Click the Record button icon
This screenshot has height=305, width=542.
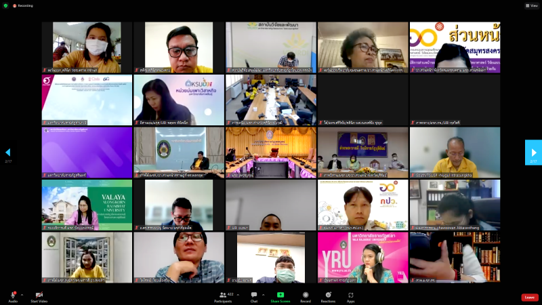tap(306, 295)
